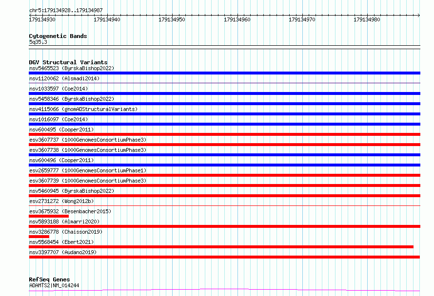Open nsv5568454 (Ebert2021) variant label

(x=61, y=242)
